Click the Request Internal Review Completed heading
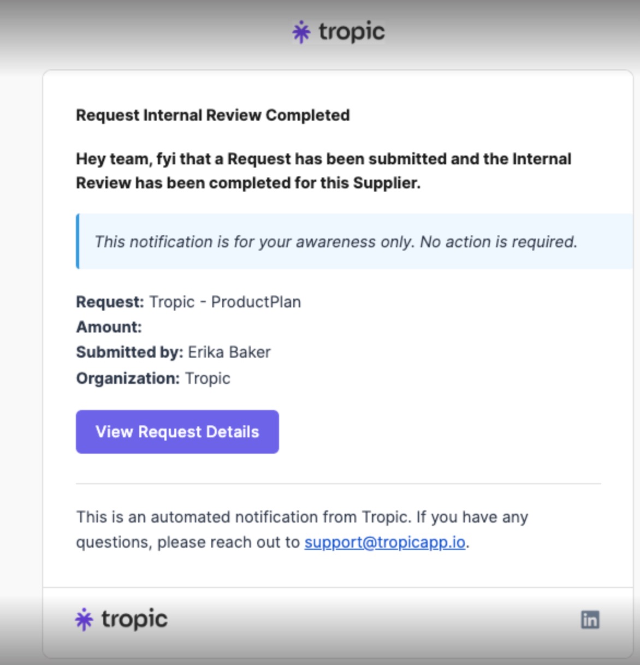 click(213, 115)
